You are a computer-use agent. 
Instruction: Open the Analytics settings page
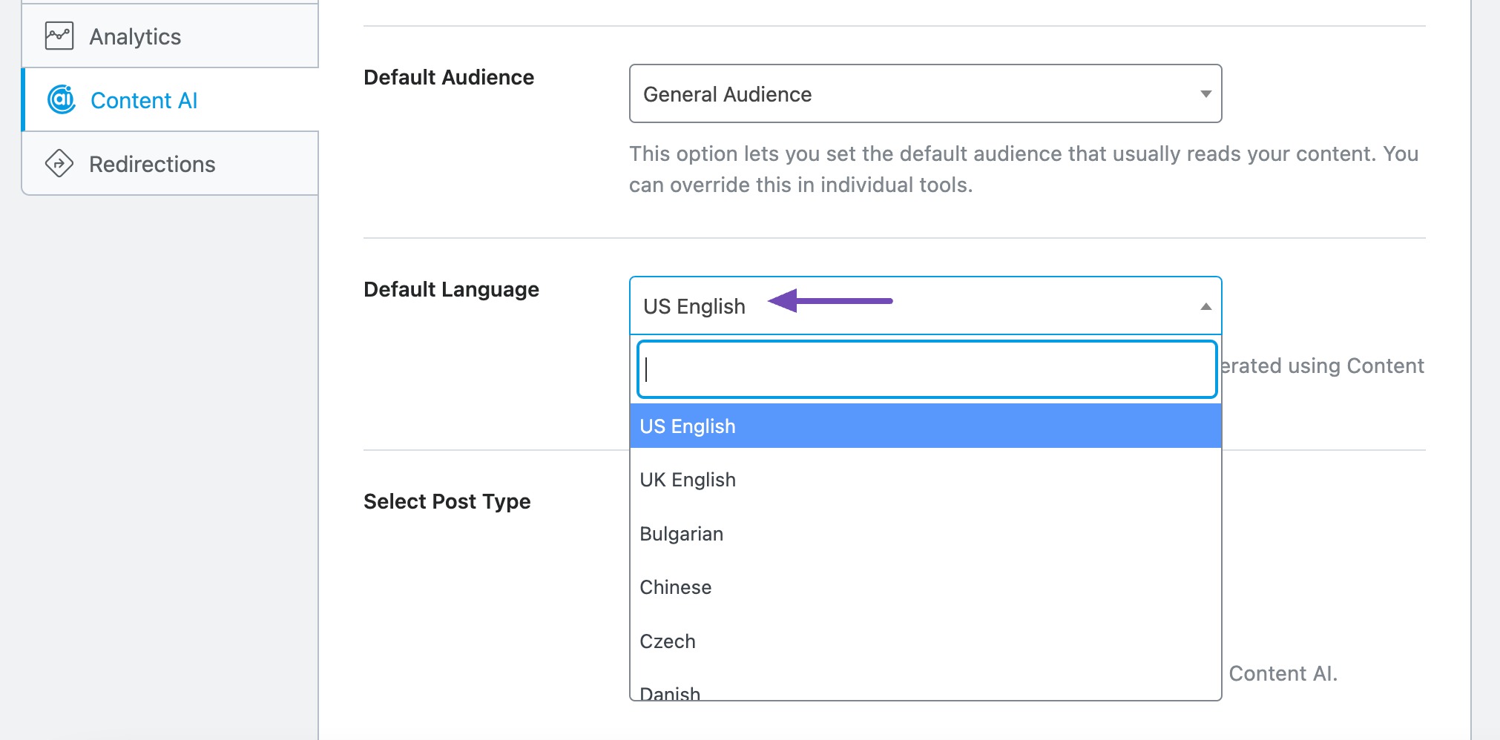tap(134, 35)
